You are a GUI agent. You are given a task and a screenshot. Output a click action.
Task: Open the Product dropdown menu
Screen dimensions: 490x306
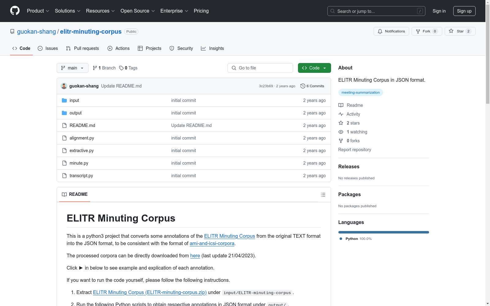38,11
